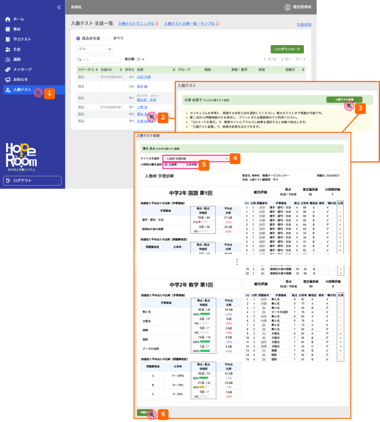Open the 学年 grade dropdown
Image resolution: width=380 pixels, height=422 pixels.
pos(95,49)
